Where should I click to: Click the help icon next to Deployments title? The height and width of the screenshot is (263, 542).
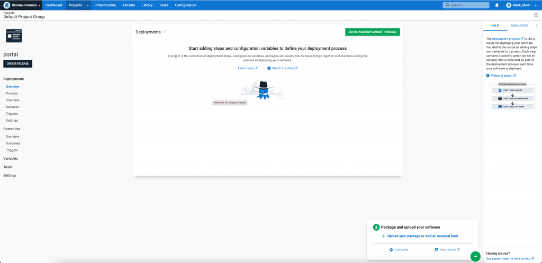point(164,32)
